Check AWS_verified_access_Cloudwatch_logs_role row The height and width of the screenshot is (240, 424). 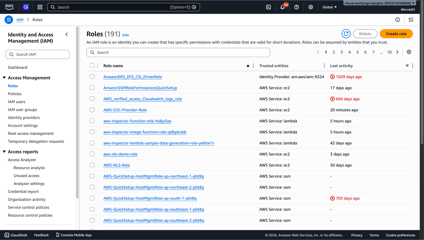coord(92,98)
